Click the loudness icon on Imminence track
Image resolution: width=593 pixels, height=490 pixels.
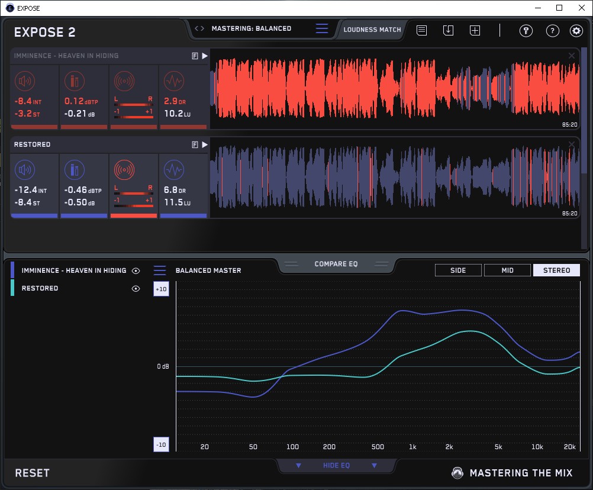tap(25, 81)
